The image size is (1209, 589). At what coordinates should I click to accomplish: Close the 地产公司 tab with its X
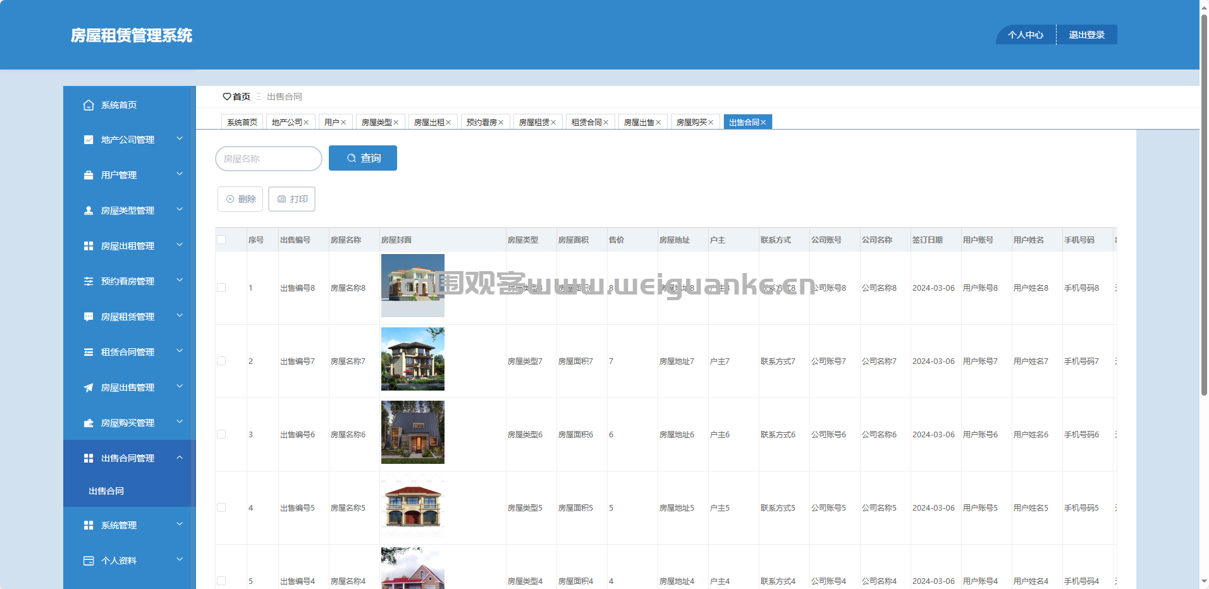(306, 123)
